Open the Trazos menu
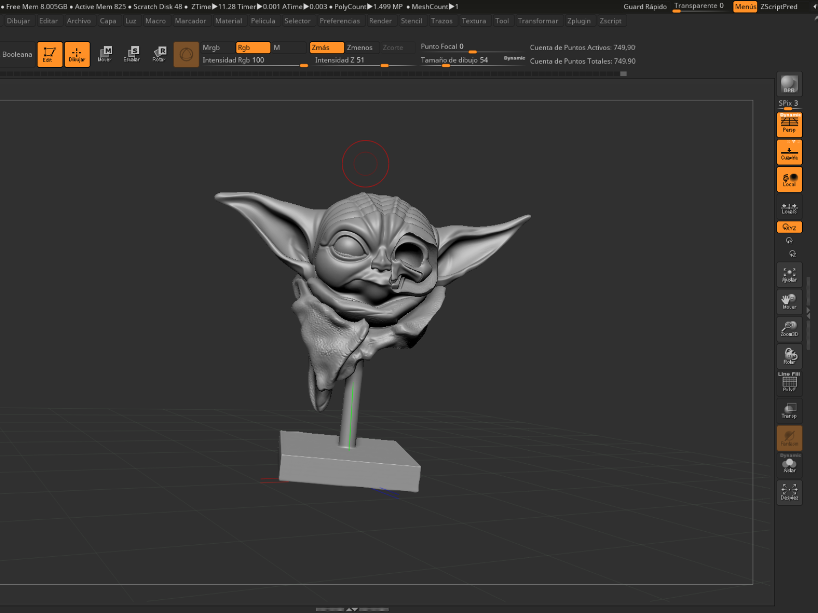Viewport: 818px width, 613px height. coord(442,21)
